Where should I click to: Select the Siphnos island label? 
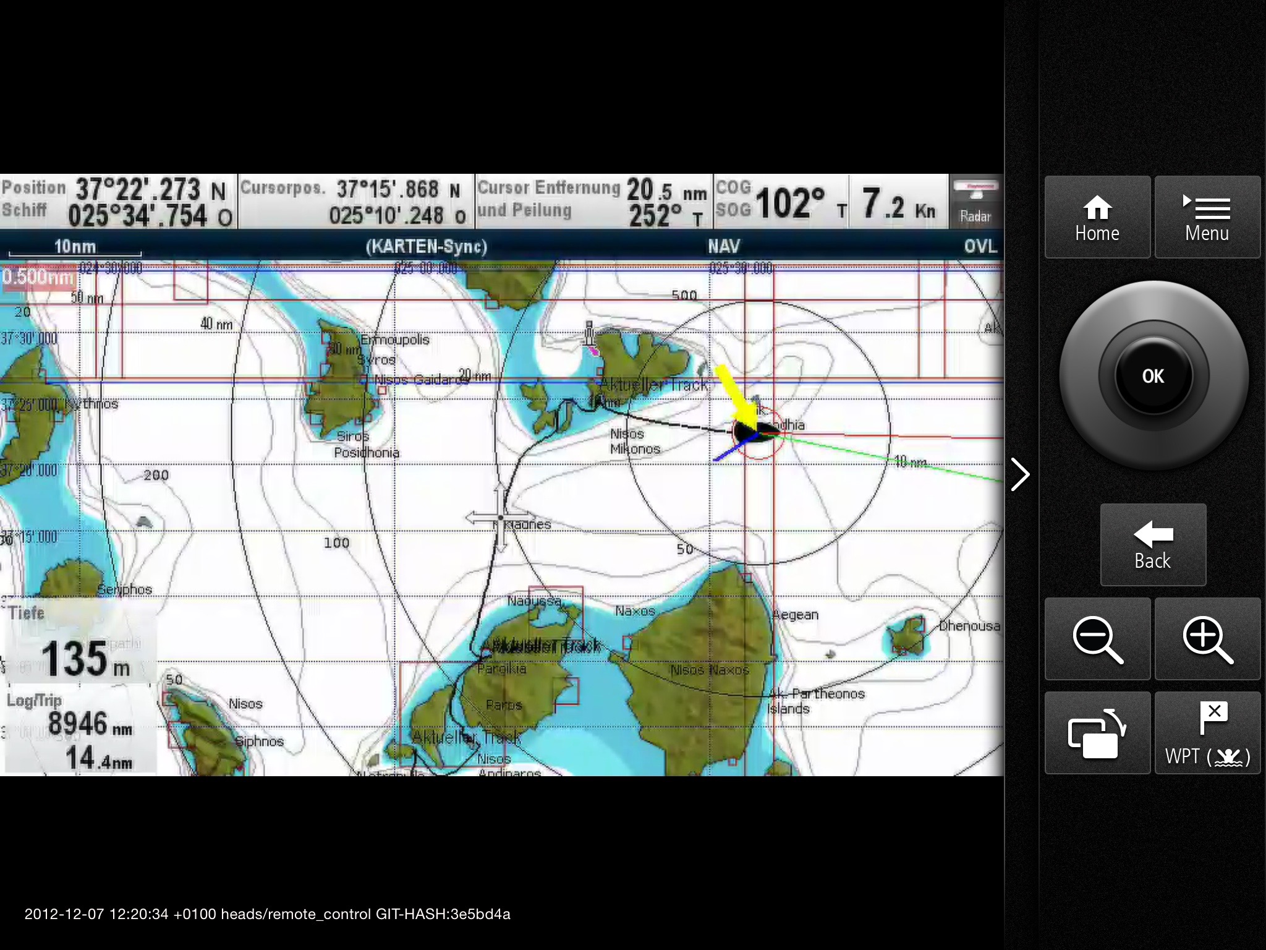(x=259, y=741)
